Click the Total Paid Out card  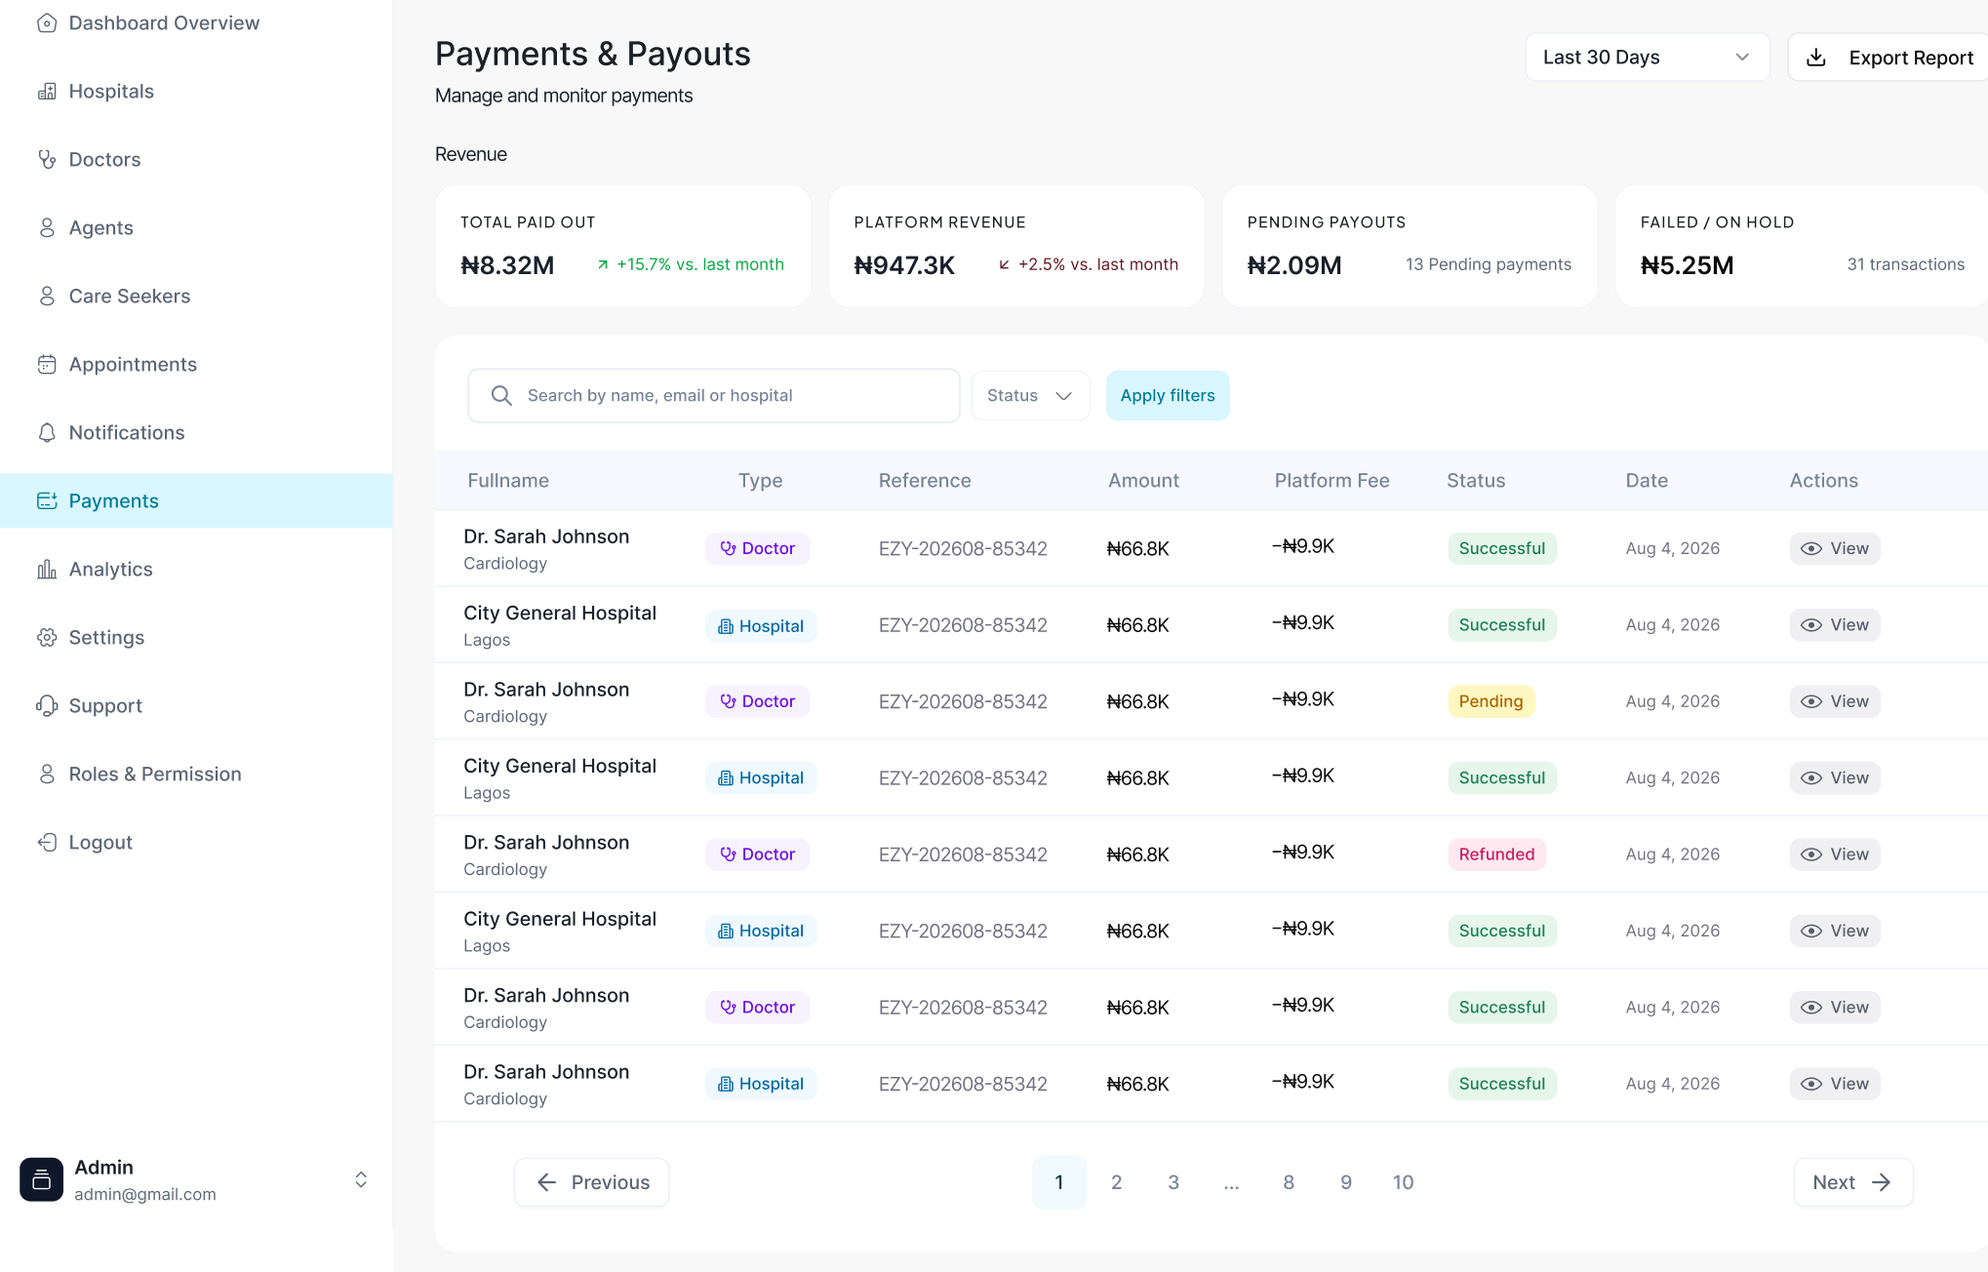coord(623,246)
